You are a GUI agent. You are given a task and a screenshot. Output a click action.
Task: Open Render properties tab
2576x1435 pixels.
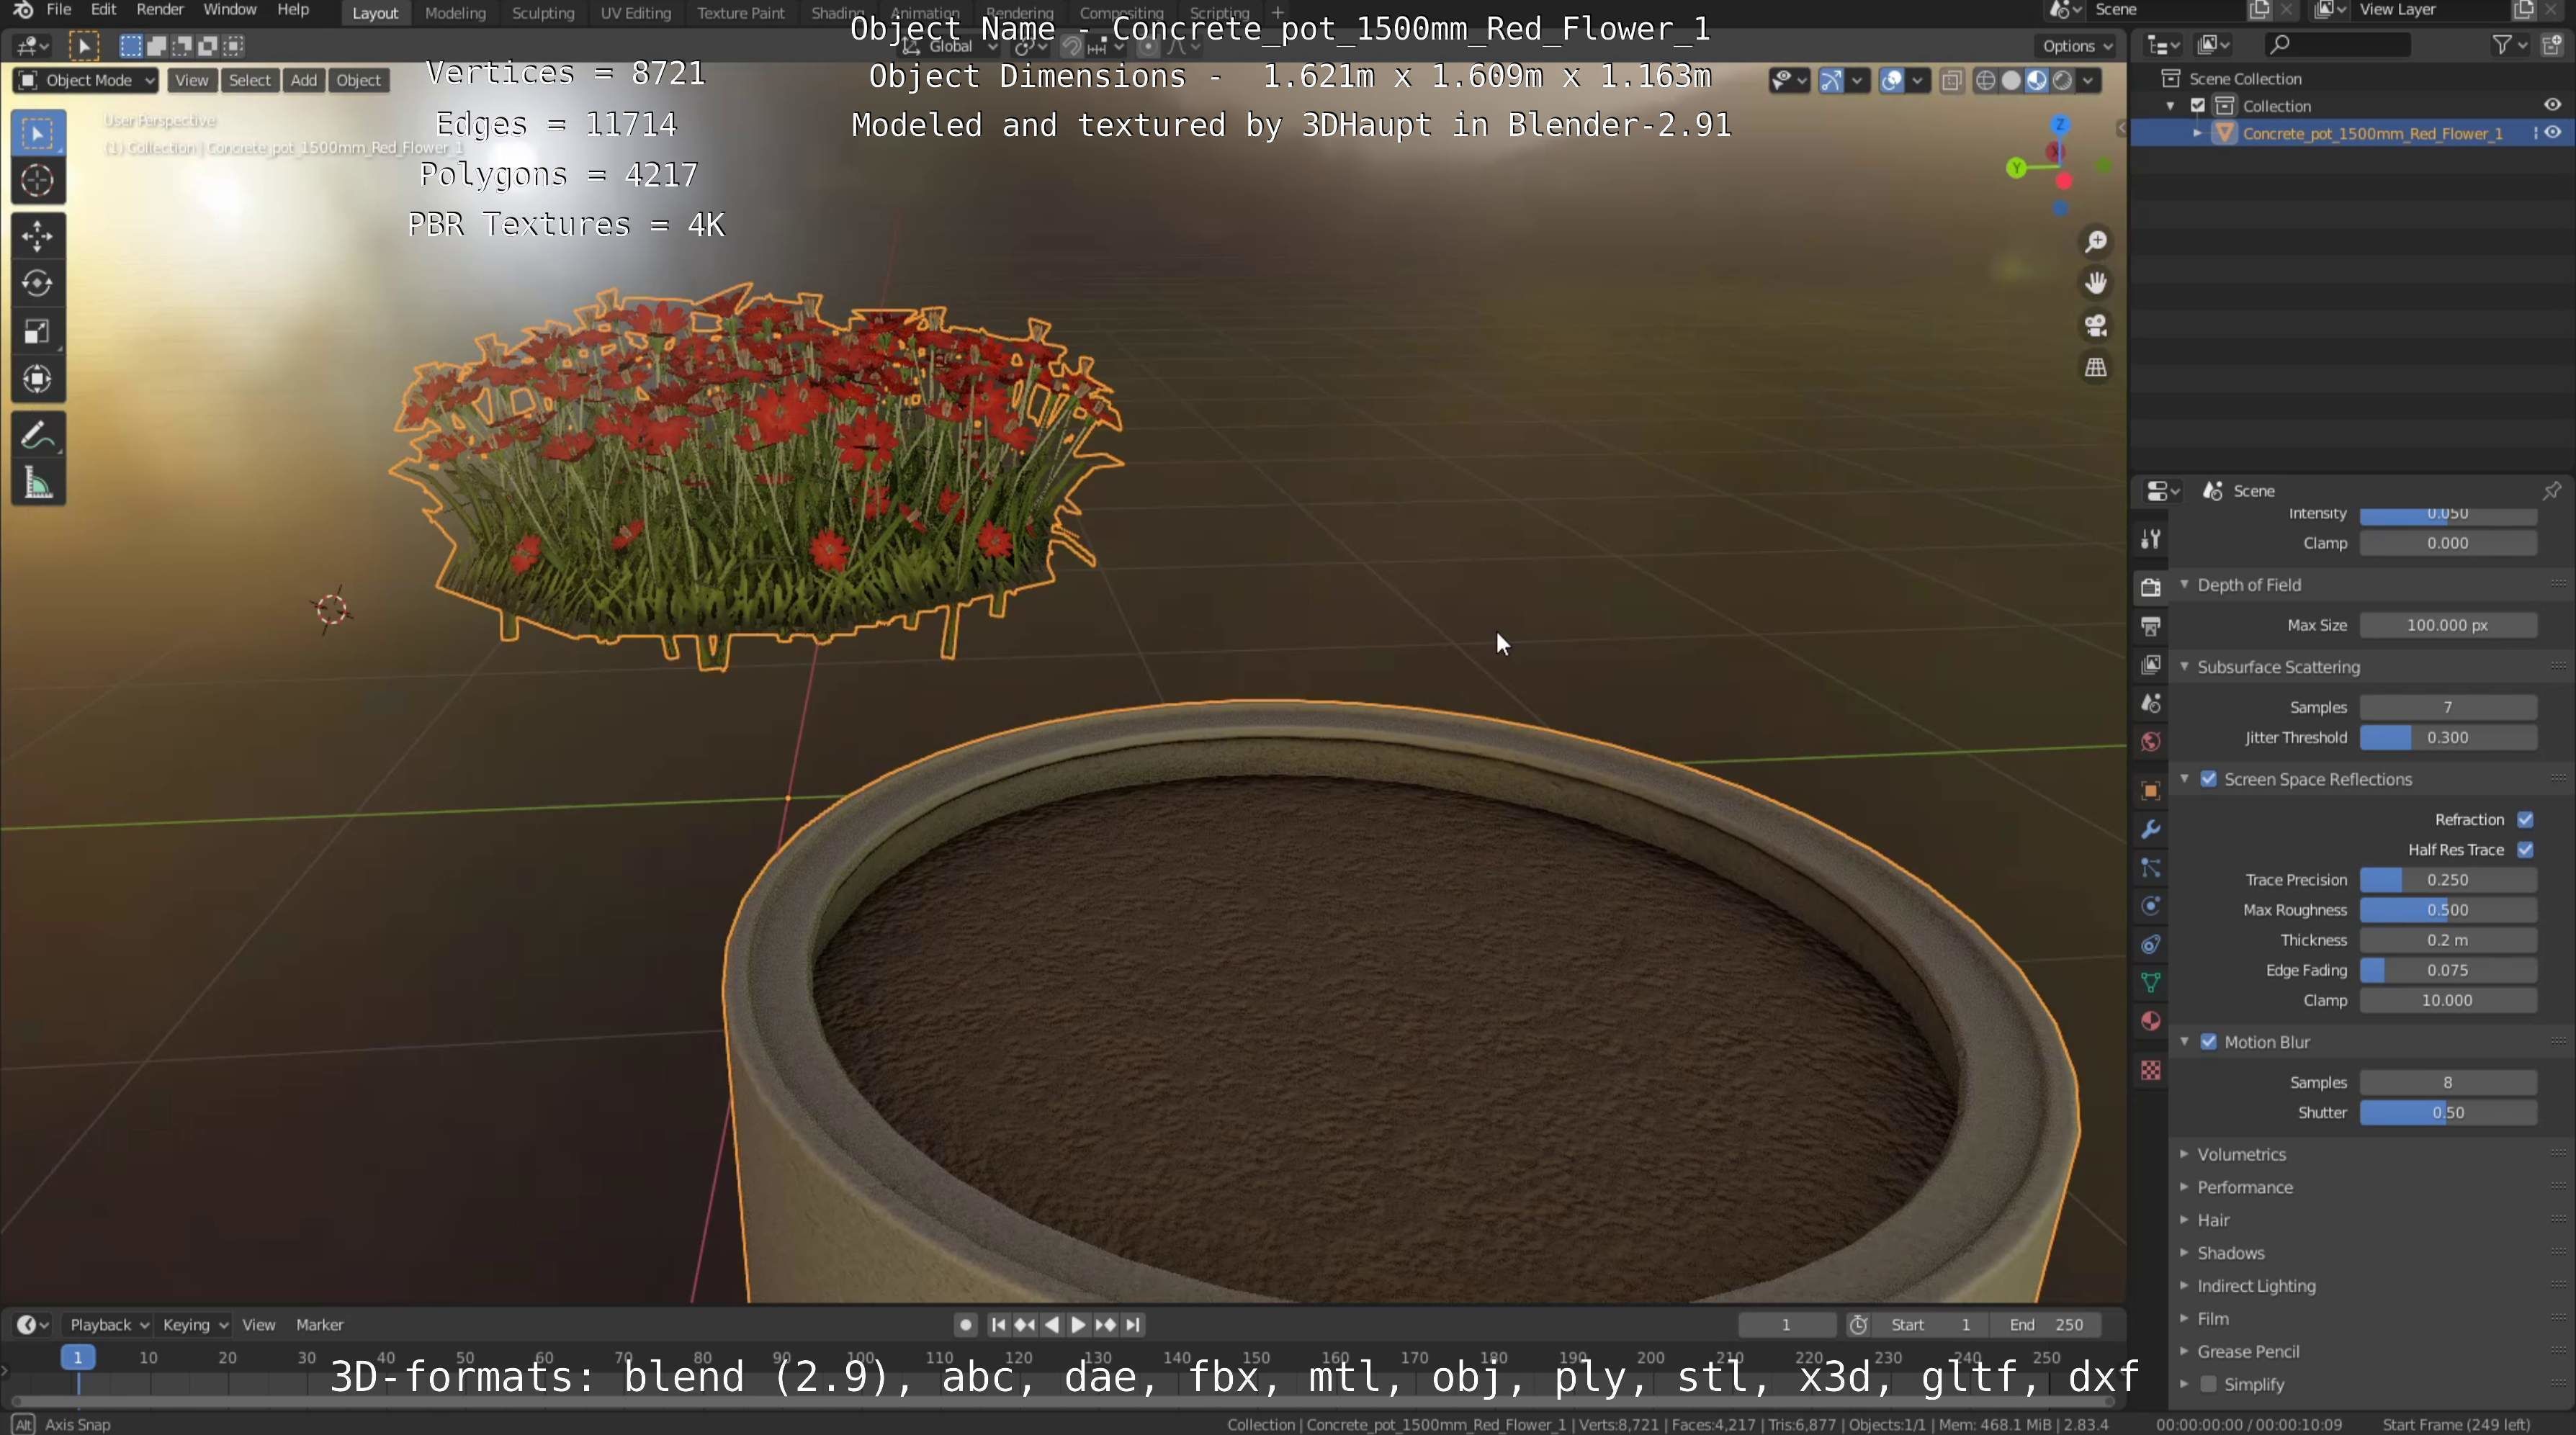2150,587
